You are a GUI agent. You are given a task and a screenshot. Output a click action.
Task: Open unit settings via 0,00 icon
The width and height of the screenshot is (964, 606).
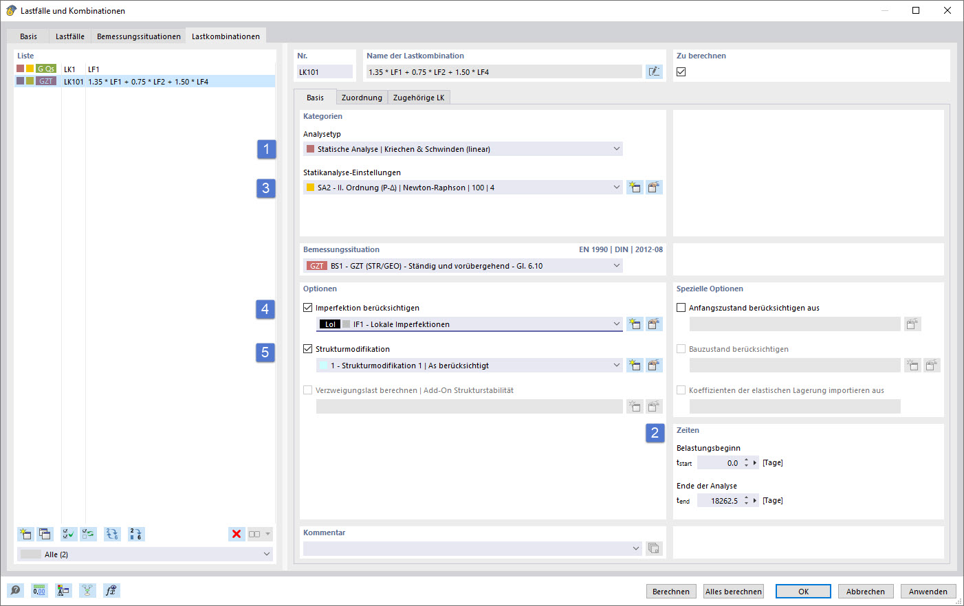click(x=39, y=590)
